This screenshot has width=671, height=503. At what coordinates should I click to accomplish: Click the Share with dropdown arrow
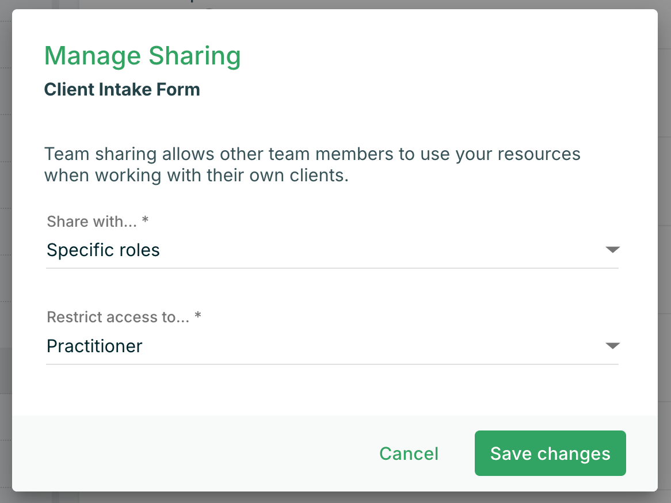pyautogui.click(x=612, y=250)
